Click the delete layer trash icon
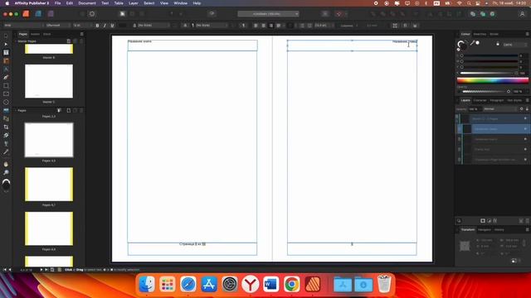The image size is (531, 298). [528, 221]
